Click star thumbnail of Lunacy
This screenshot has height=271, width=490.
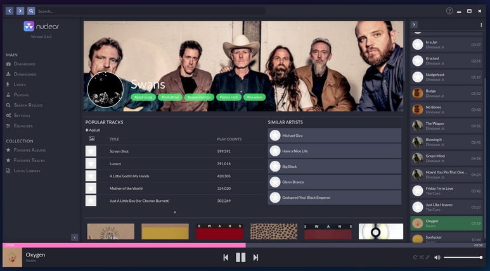[x=91, y=163]
